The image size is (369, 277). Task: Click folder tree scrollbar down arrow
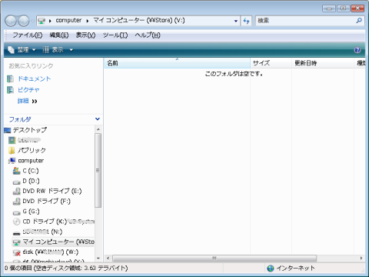(98, 259)
